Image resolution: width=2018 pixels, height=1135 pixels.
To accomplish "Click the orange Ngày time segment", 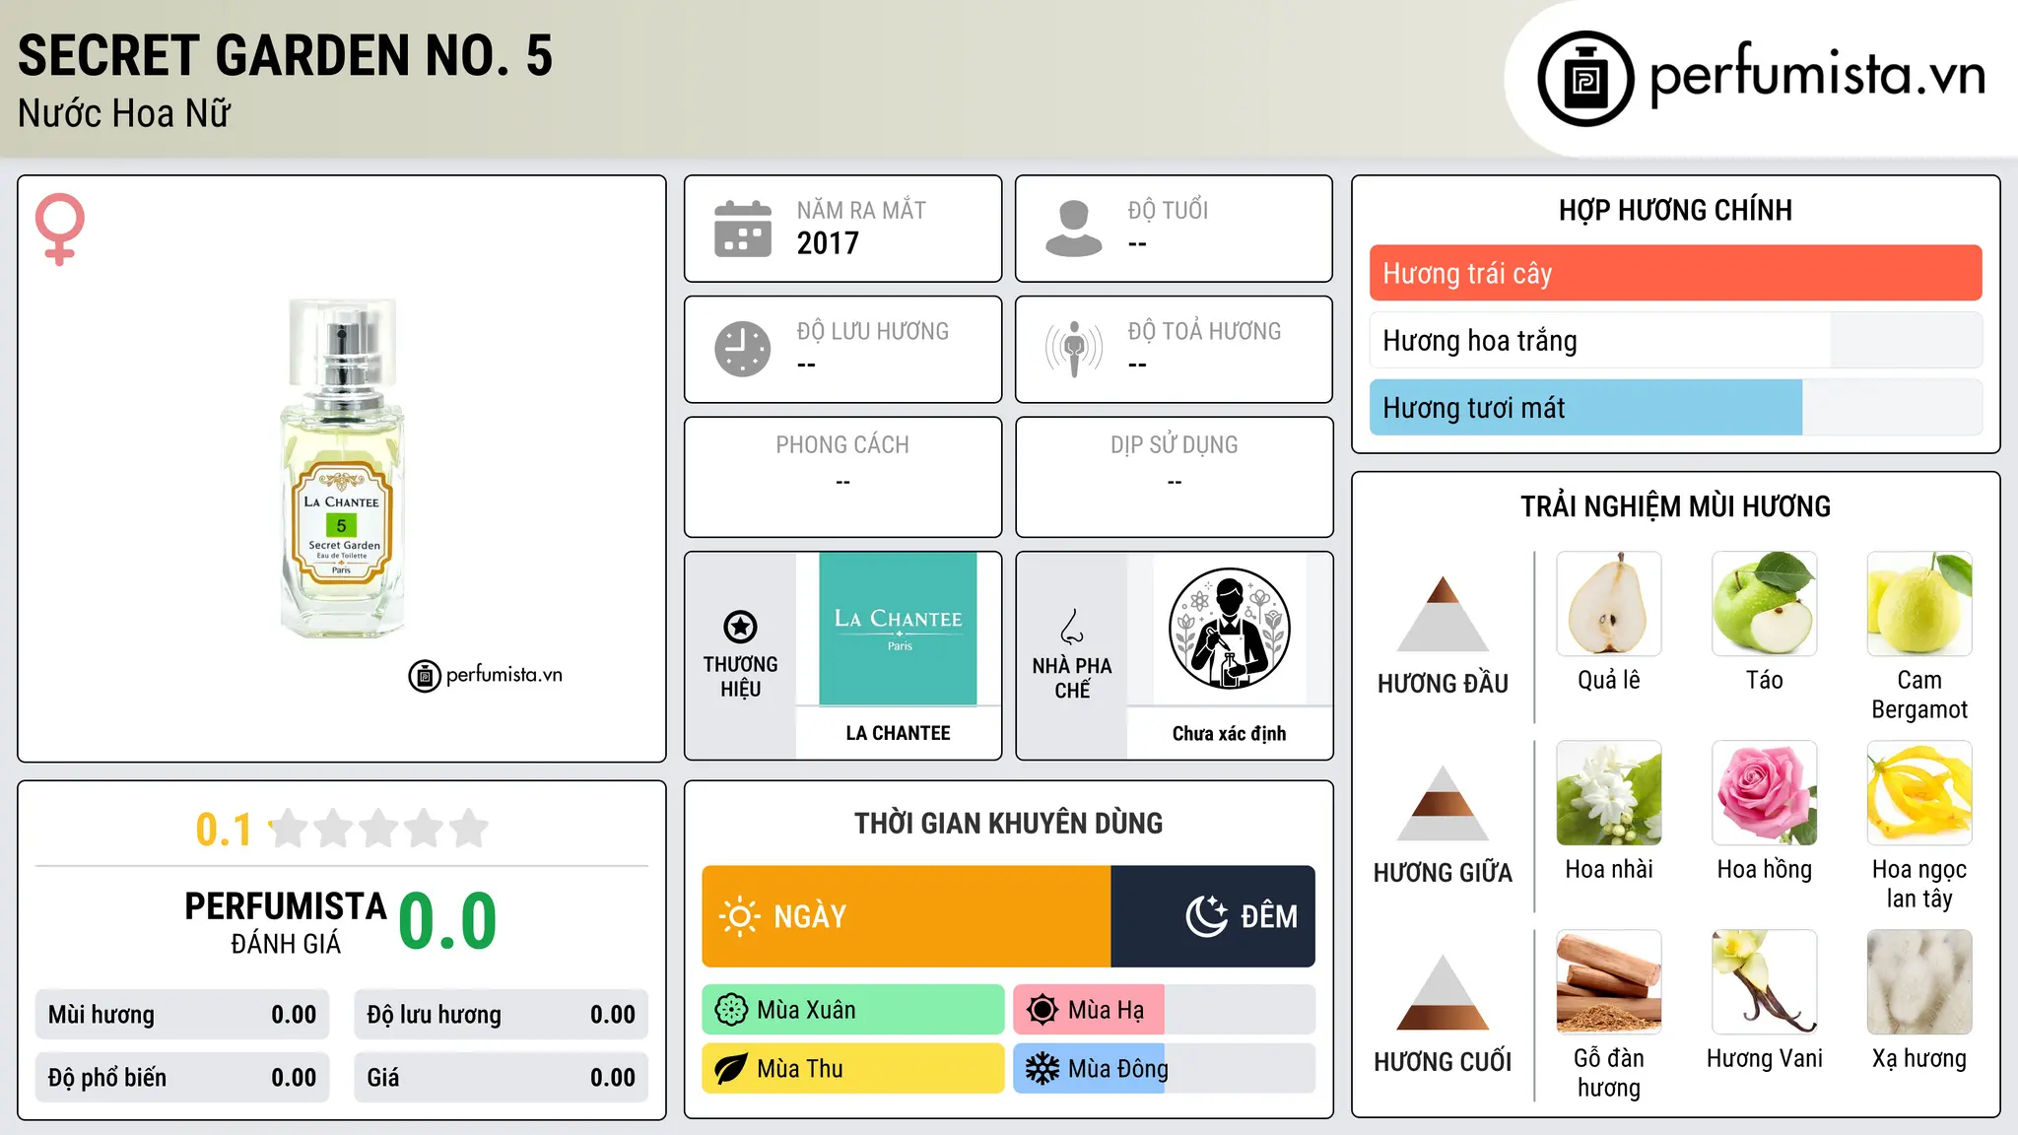I will coord(907,916).
